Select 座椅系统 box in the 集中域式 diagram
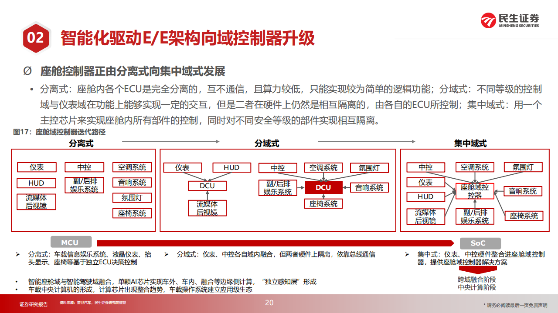 click(524, 216)
